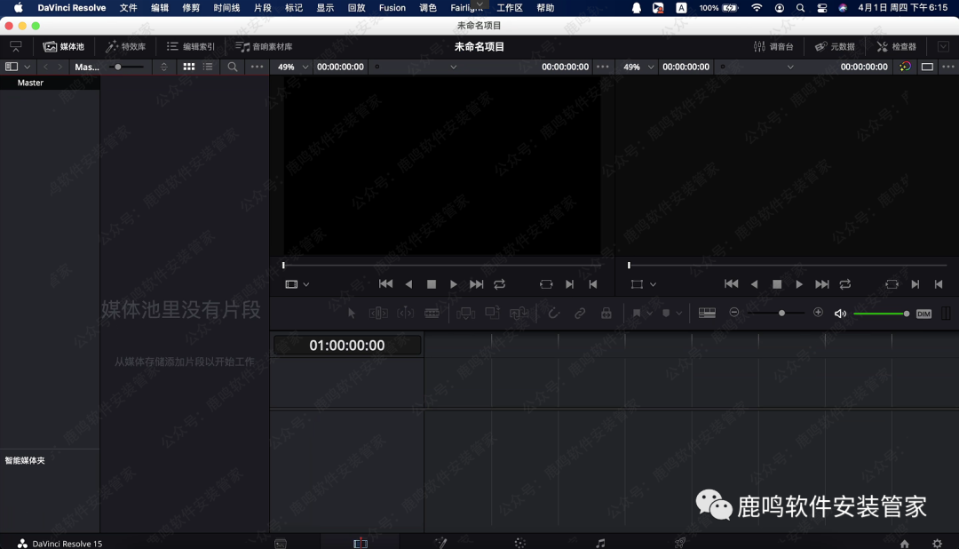
Task: Click the 01:00:00:00 timeline timecode field
Action: pos(347,346)
